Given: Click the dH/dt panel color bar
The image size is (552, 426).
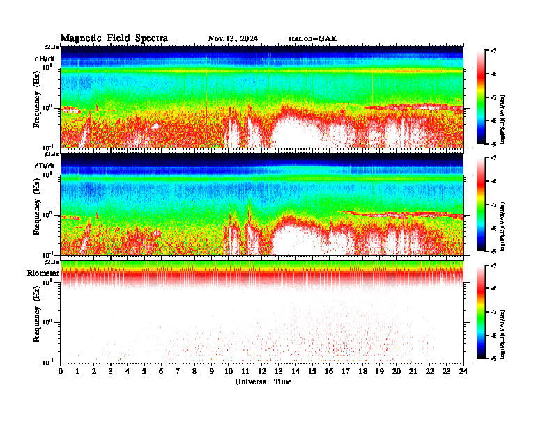Looking at the screenshot, I should [480, 97].
